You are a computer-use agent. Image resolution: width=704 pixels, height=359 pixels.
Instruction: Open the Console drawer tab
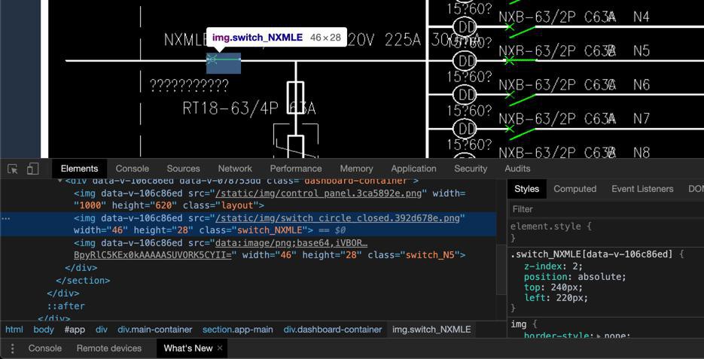pos(45,348)
